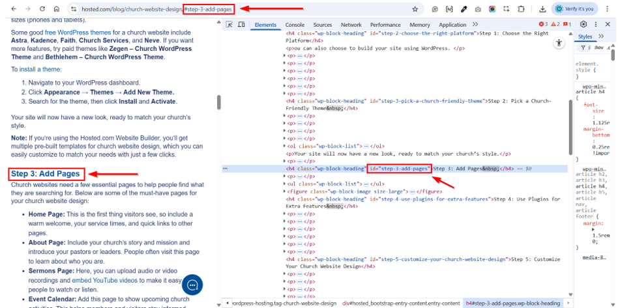This screenshot has width=618, height=308.
Task: Toggle :hov element state panel
Action: 598,48
